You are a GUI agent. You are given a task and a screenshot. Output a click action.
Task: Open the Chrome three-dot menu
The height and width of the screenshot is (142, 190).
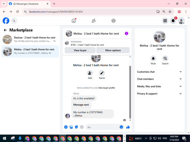click(186, 12)
